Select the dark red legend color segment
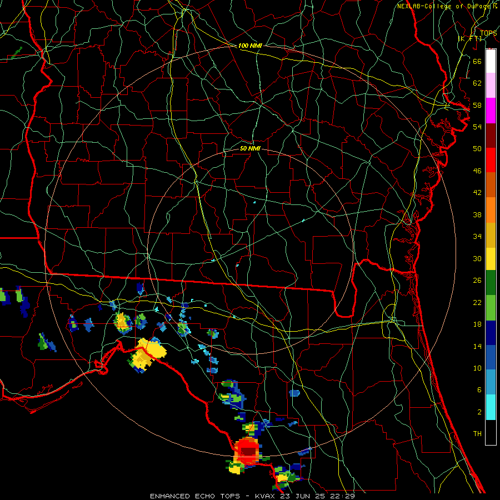Image resolution: width=500 pixels, height=500 pixels. [491, 136]
